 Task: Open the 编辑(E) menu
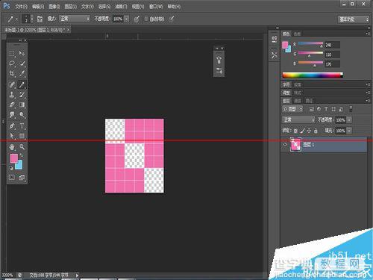[x=38, y=7]
